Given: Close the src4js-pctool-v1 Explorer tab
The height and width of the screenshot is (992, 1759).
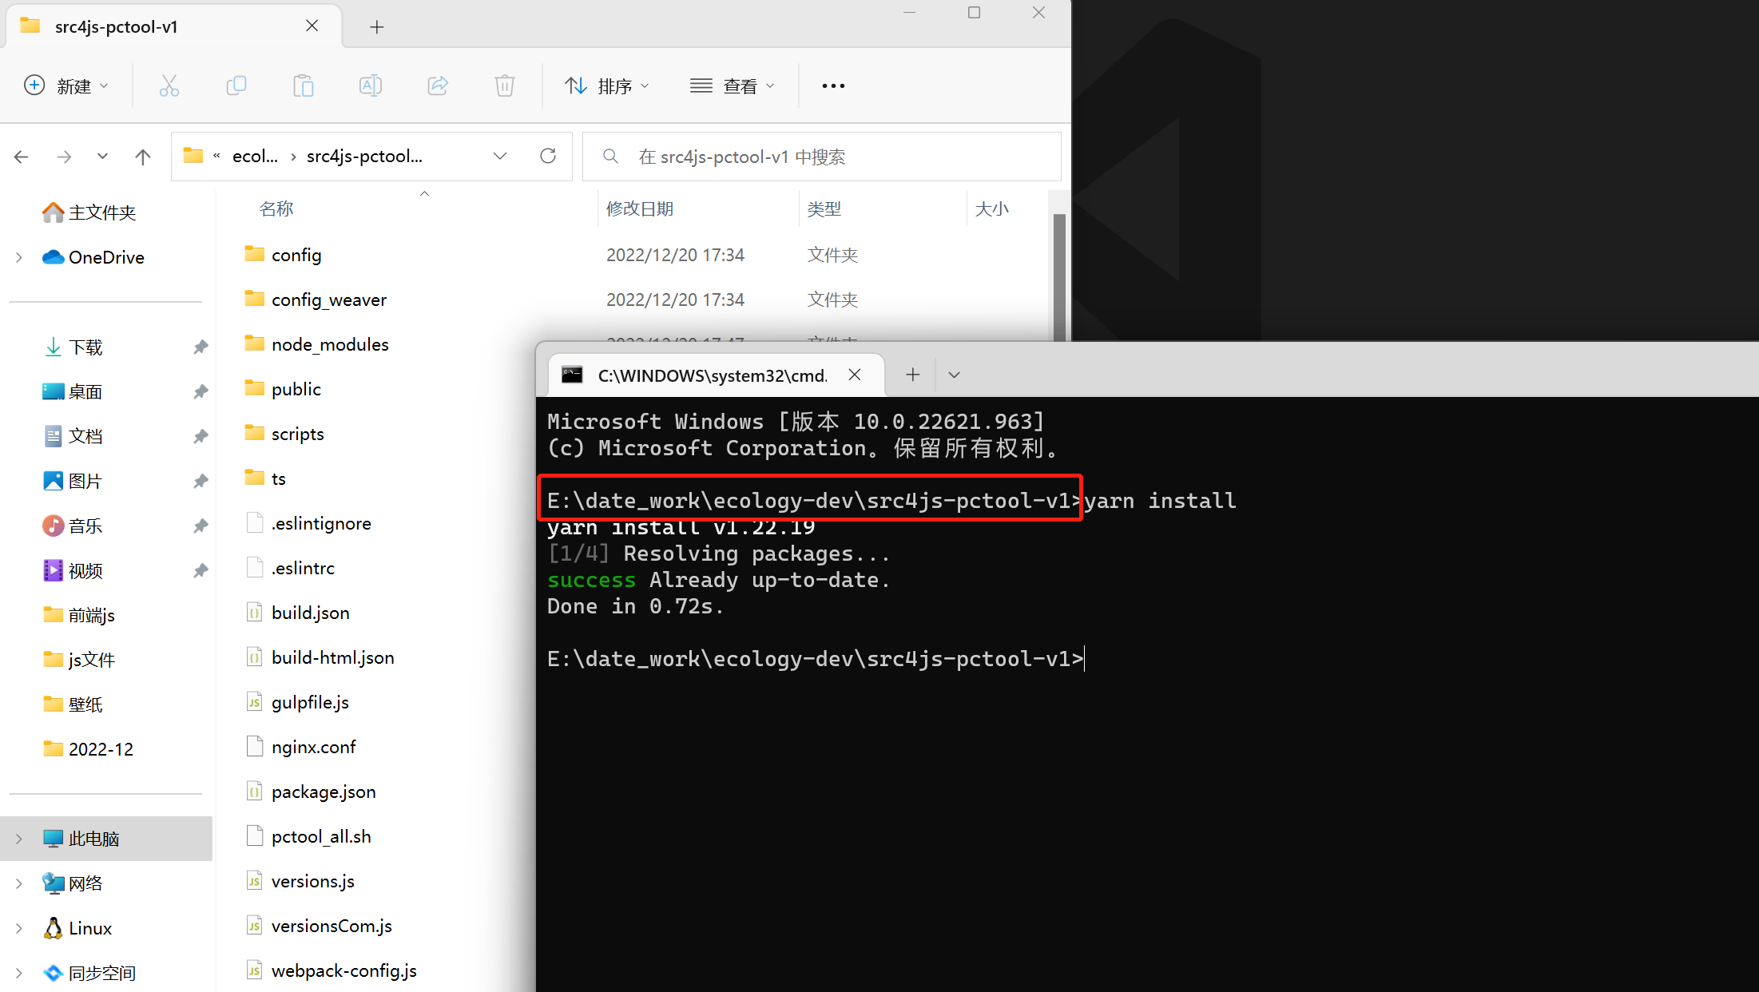Looking at the screenshot, I should pos(312,26).
